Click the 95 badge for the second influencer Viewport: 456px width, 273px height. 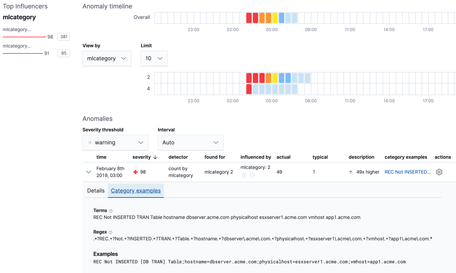pos(63,53)
